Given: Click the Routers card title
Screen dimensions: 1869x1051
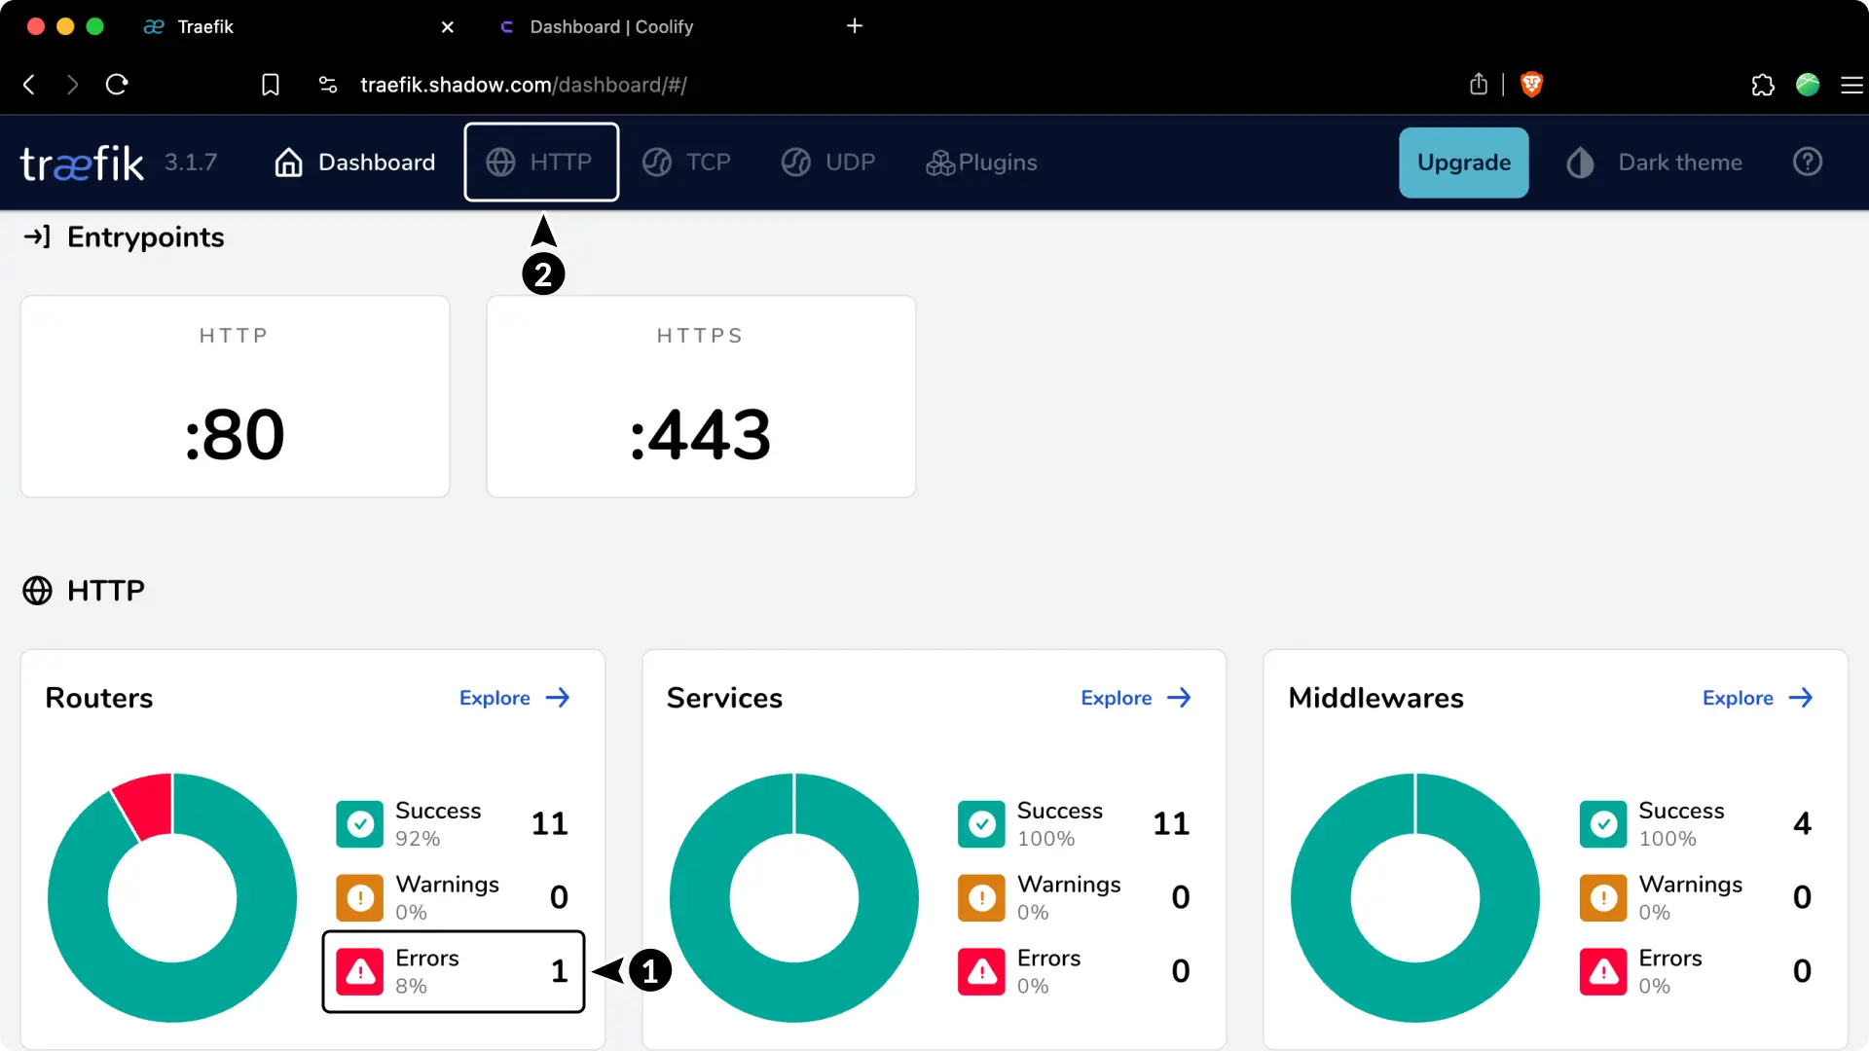Looking at the screenshot, I should click(99, 698).
